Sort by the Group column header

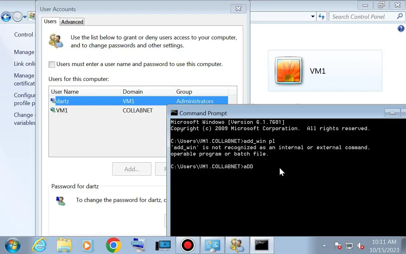tap(201, 91)
